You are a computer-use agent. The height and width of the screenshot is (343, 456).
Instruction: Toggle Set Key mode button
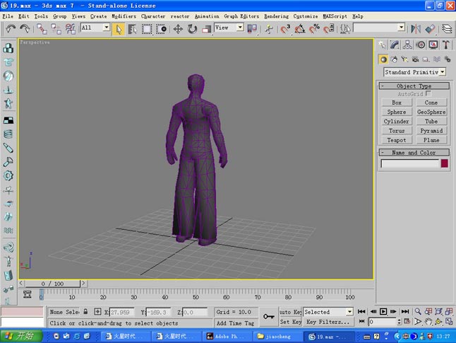point(291,322)
